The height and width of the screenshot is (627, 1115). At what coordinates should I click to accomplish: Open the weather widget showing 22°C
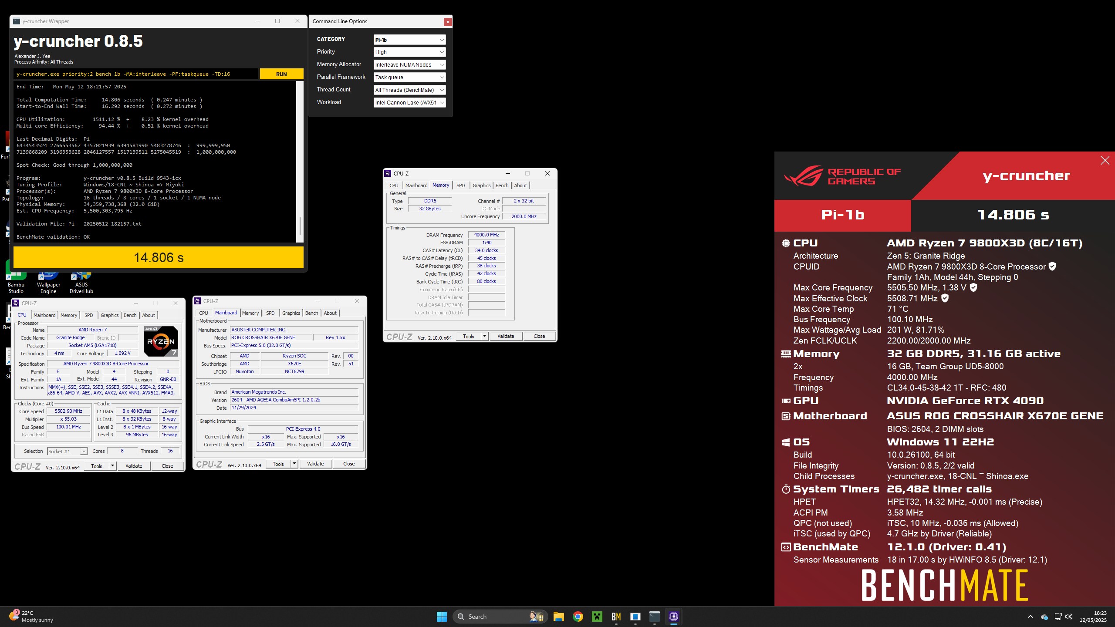coord(31,616)
